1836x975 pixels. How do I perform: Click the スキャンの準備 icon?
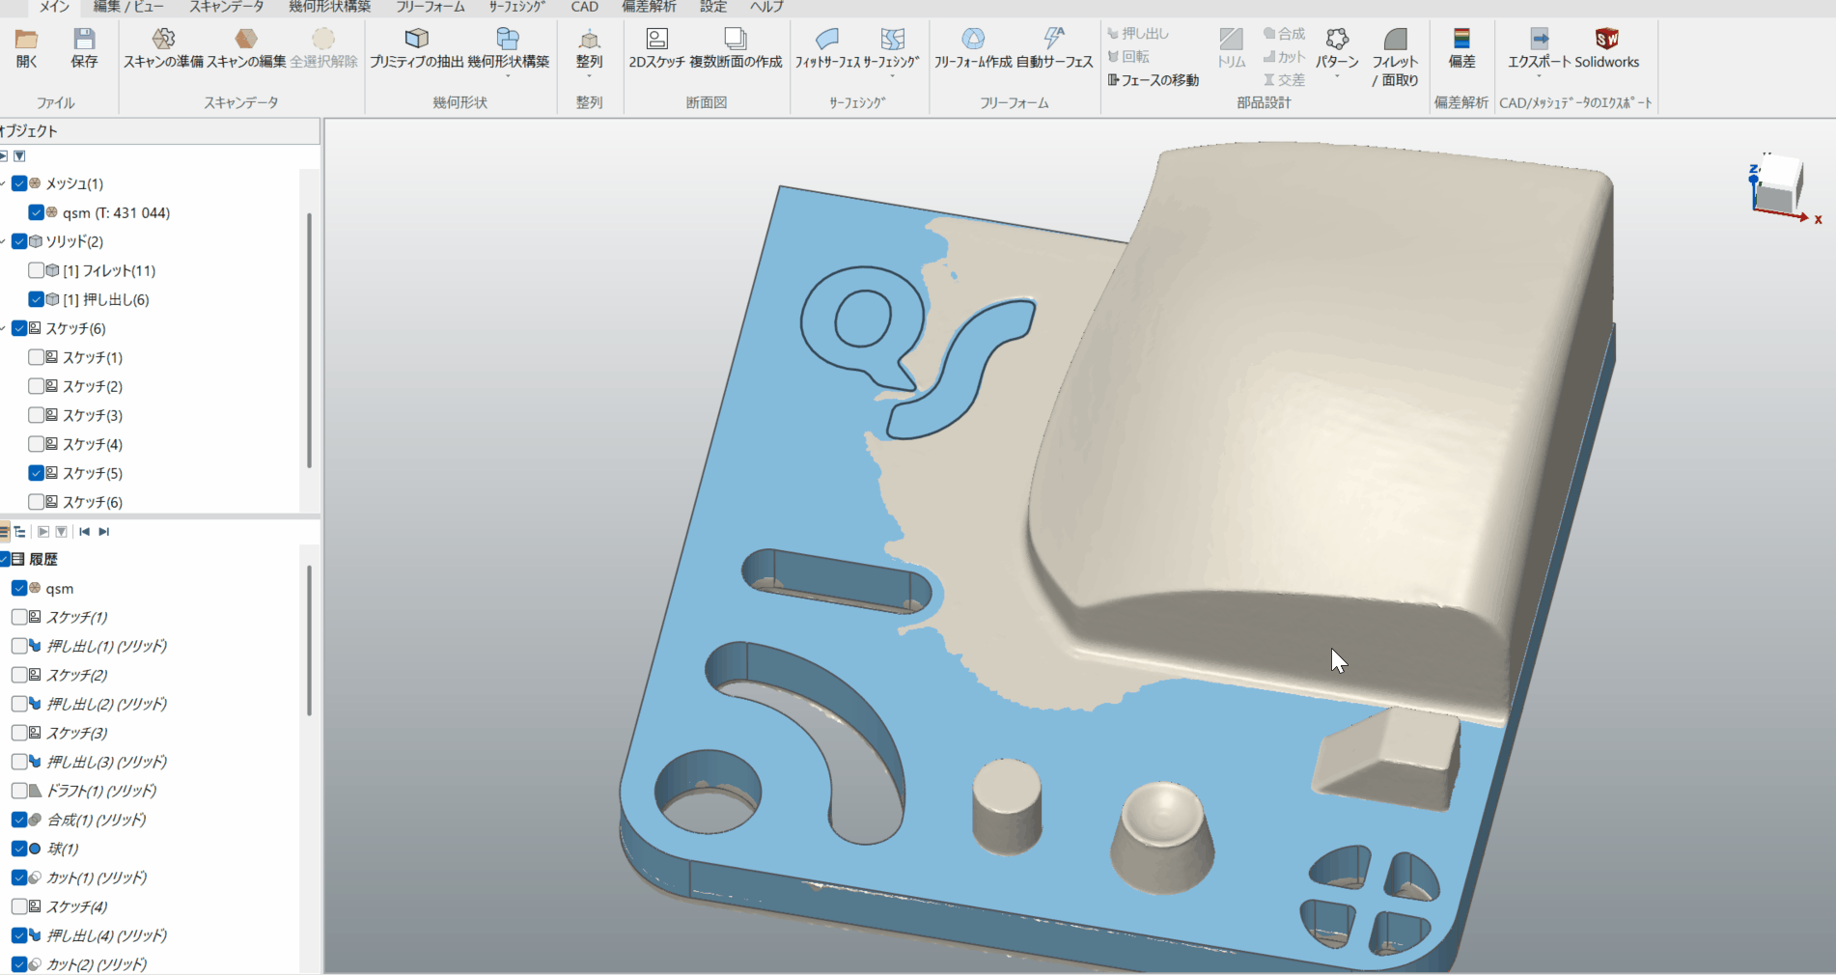point(163,40)
